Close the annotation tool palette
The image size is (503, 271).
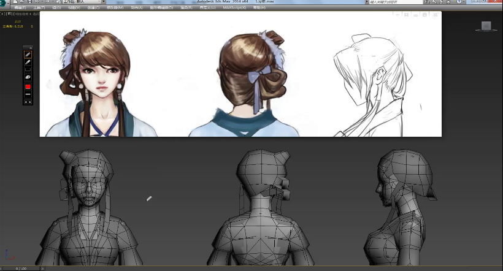coord(31,47)
